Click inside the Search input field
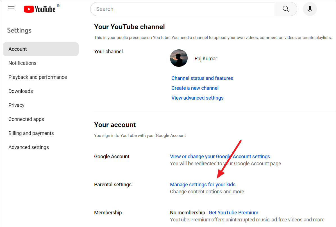 coord(169,9)
